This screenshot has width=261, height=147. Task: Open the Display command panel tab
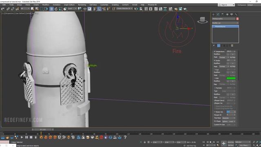pos(232,15)
